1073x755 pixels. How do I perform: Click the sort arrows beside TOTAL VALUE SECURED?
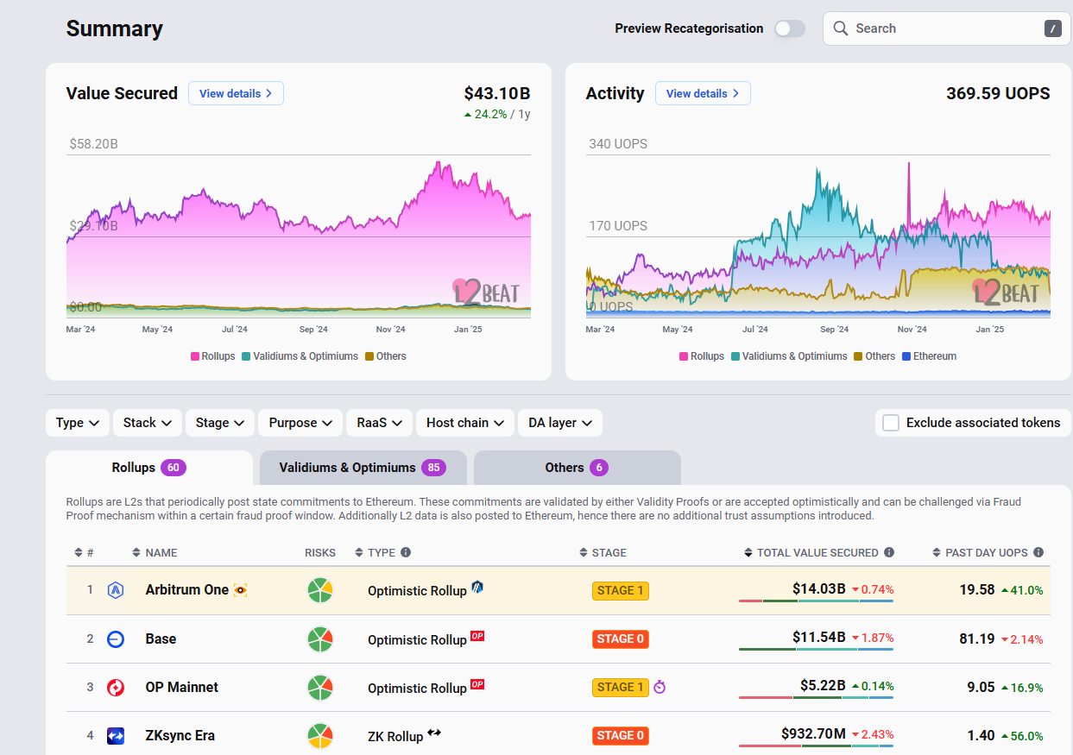tap(748, 552)
